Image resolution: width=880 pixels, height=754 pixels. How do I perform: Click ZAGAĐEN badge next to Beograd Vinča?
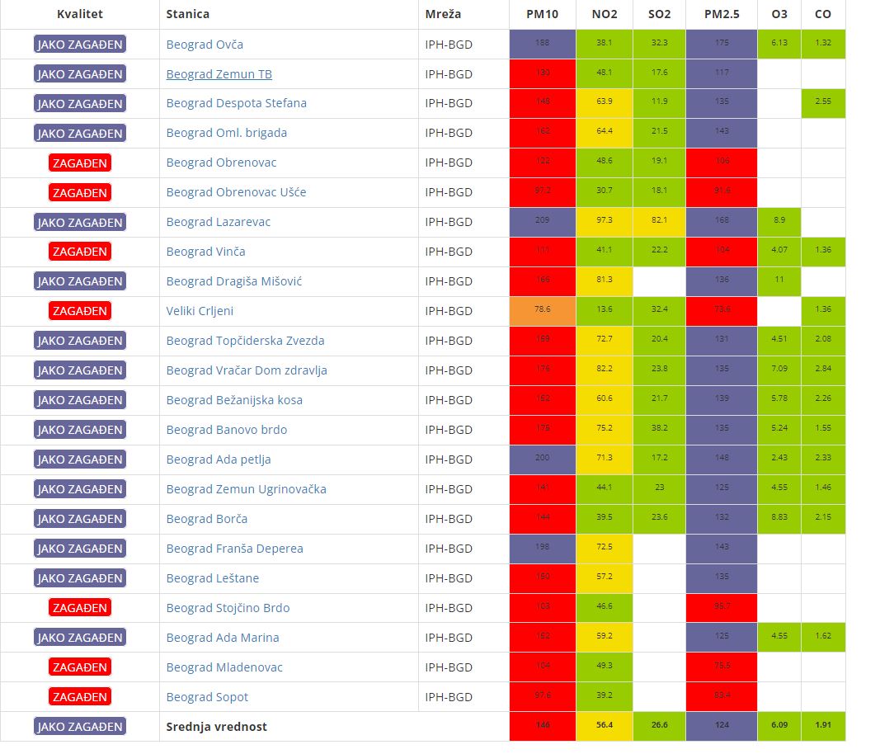79,252
